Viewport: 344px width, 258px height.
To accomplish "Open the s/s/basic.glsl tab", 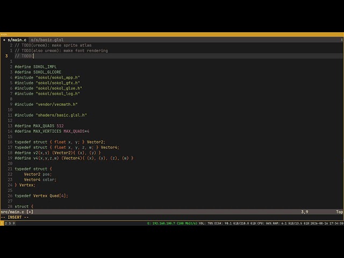I will pos(47,40).
